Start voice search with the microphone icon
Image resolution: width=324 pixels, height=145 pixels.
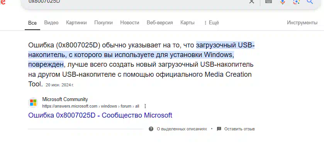(282, 2)
